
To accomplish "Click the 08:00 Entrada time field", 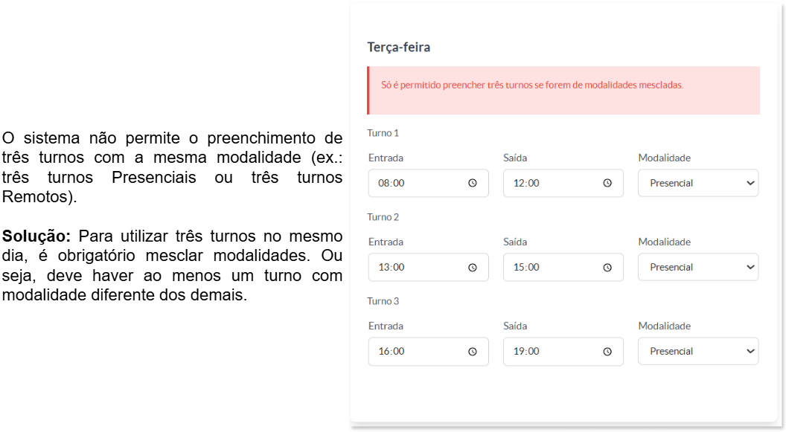I will [428, 183].
